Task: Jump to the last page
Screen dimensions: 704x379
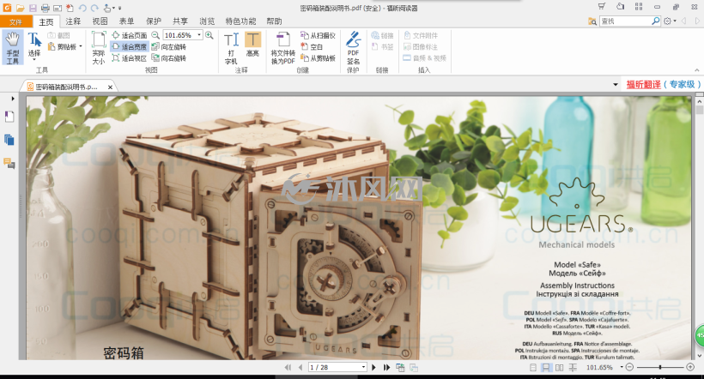Action: coord(386,367)
